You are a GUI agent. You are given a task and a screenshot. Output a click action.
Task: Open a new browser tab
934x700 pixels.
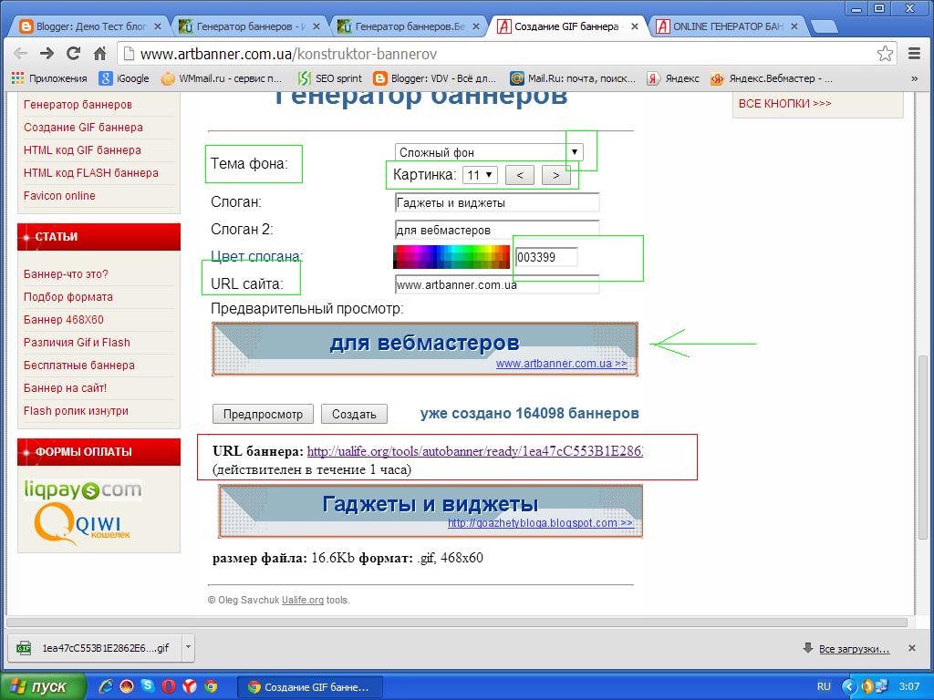click(x=825, y=26)
